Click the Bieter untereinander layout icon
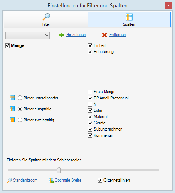This screenshot has height=193, width=175. coord(12,98)
